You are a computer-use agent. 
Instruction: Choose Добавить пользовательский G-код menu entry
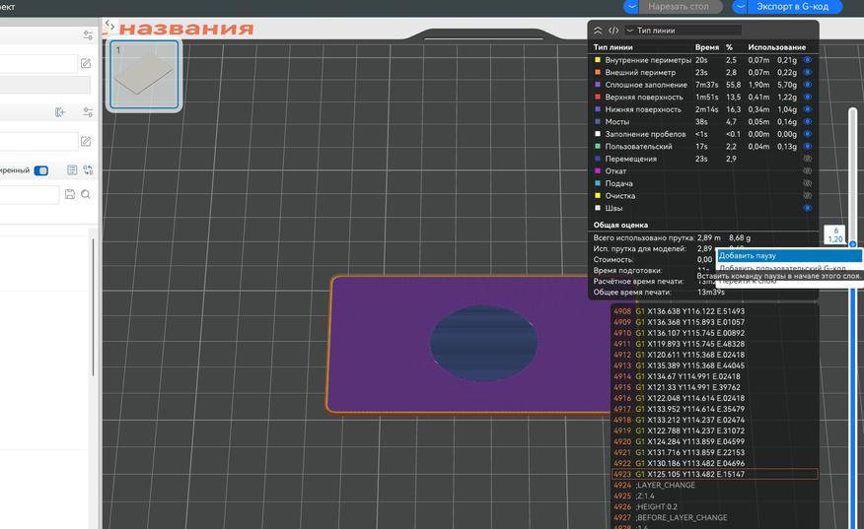coord(781,268)
